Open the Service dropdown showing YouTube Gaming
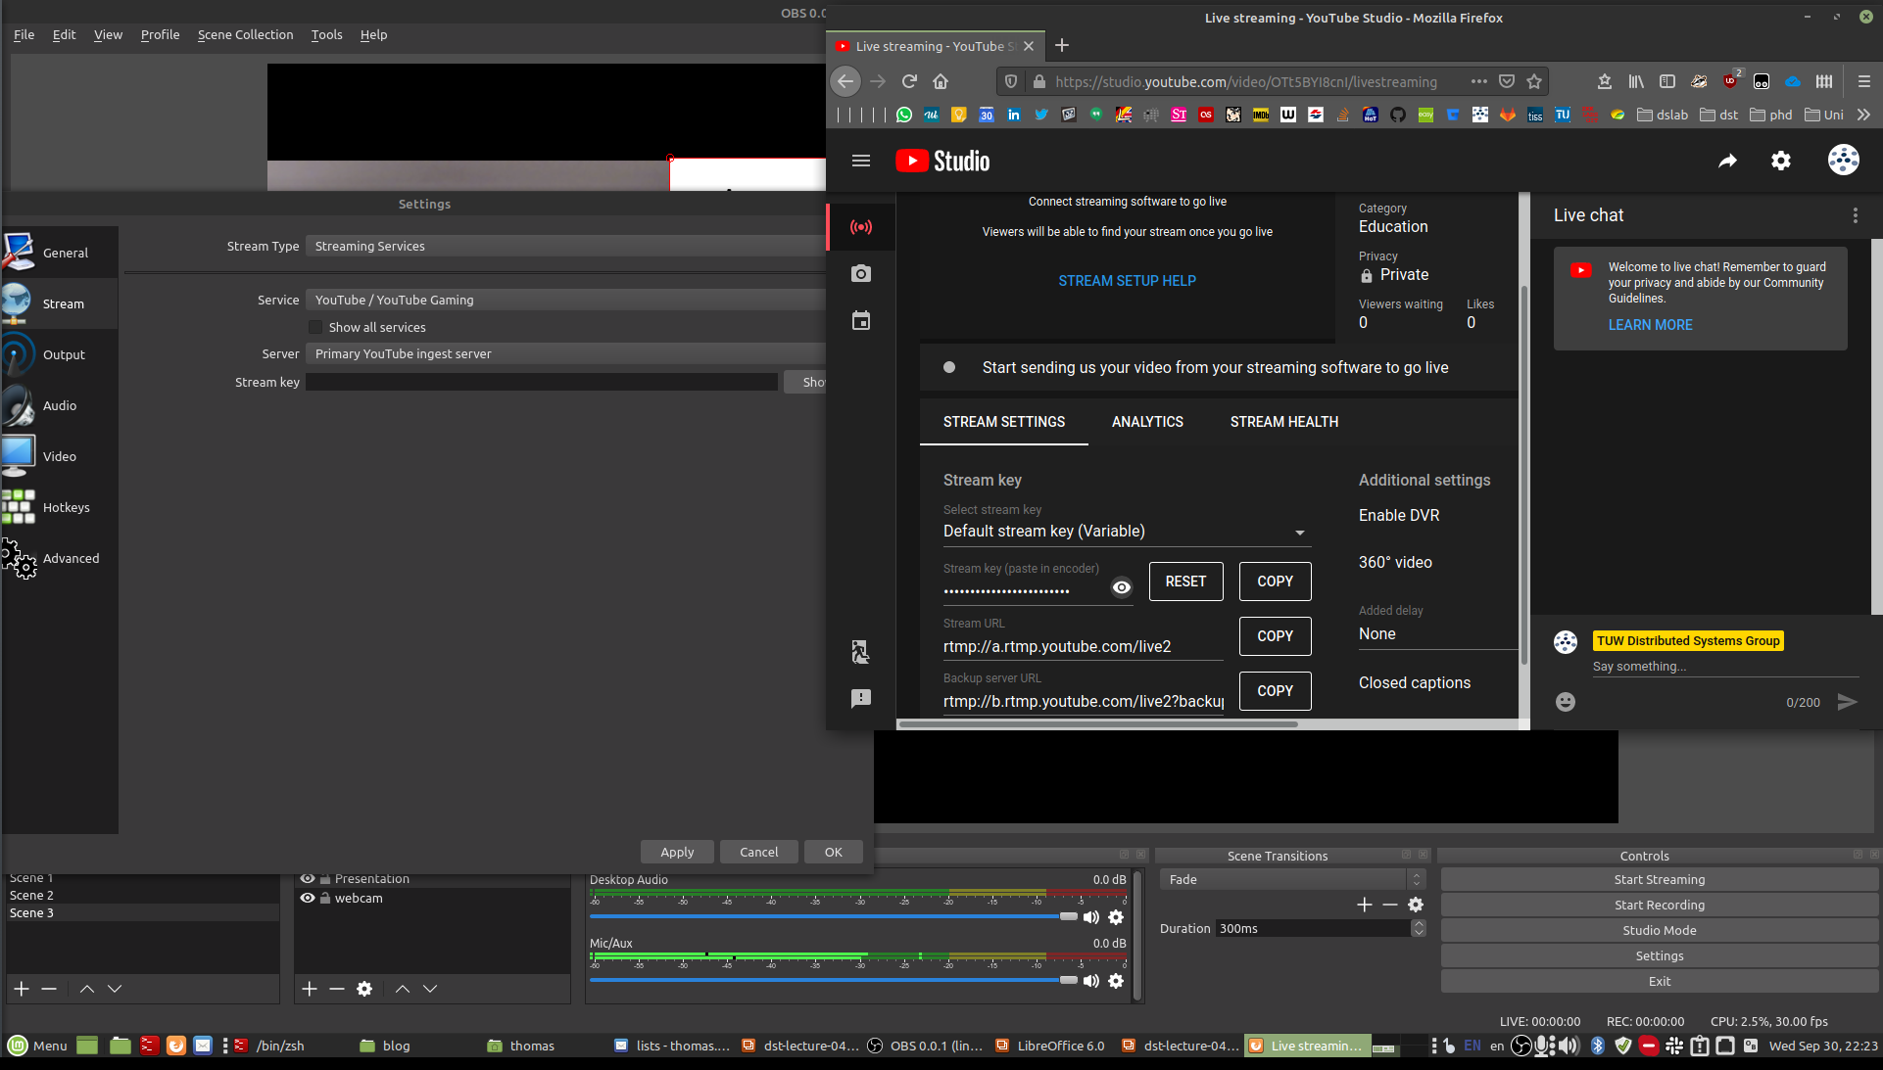 (x=566, y=300)
